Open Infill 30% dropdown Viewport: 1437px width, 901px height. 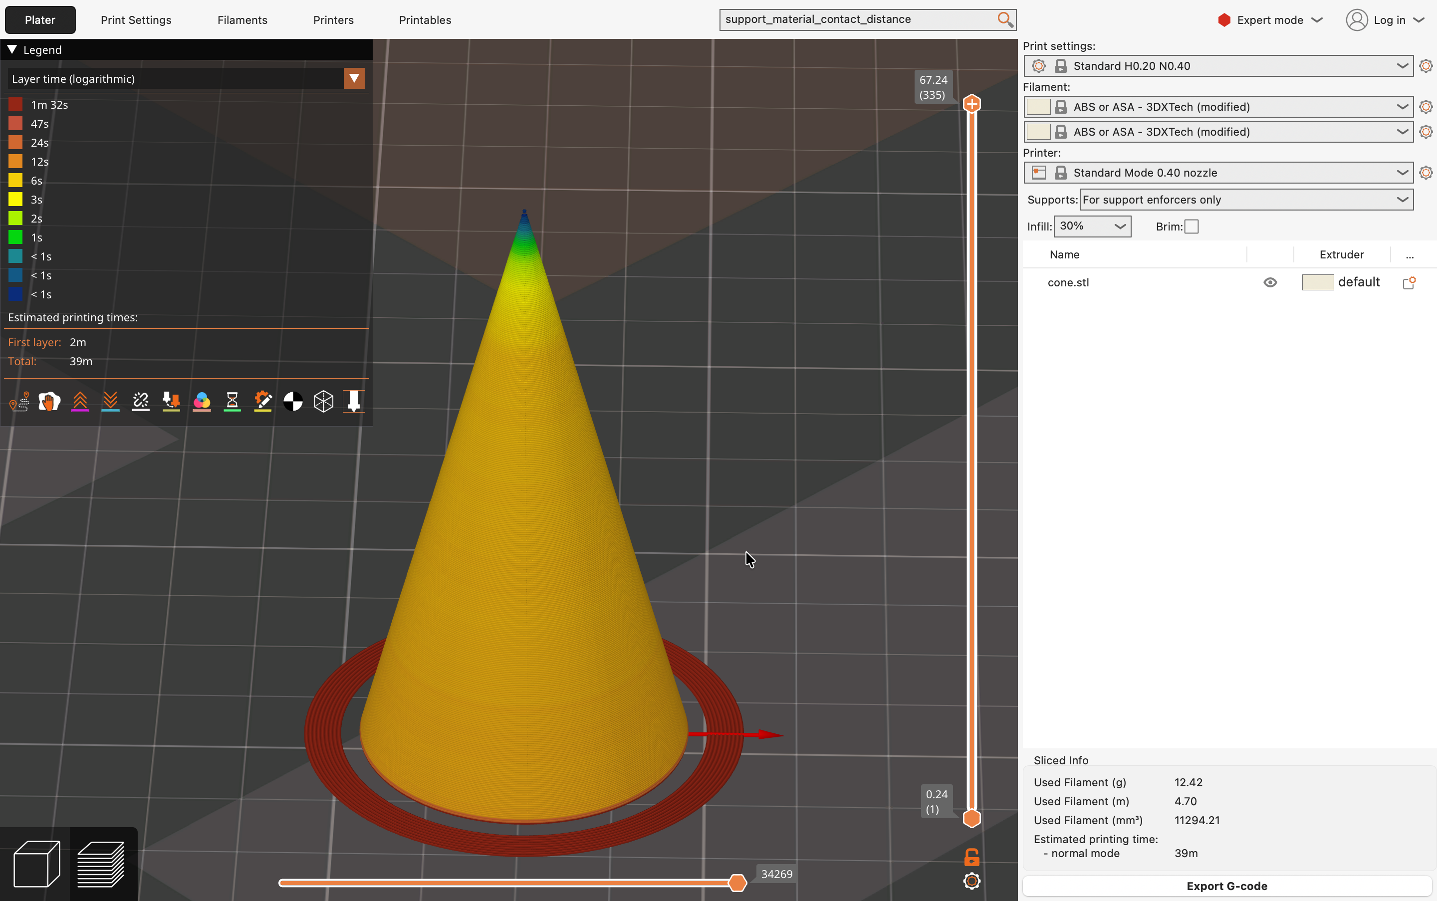click(x=1093, y=226)
